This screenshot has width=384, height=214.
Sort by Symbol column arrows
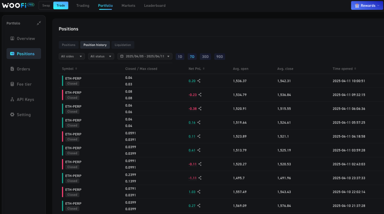tap(76, 69)
